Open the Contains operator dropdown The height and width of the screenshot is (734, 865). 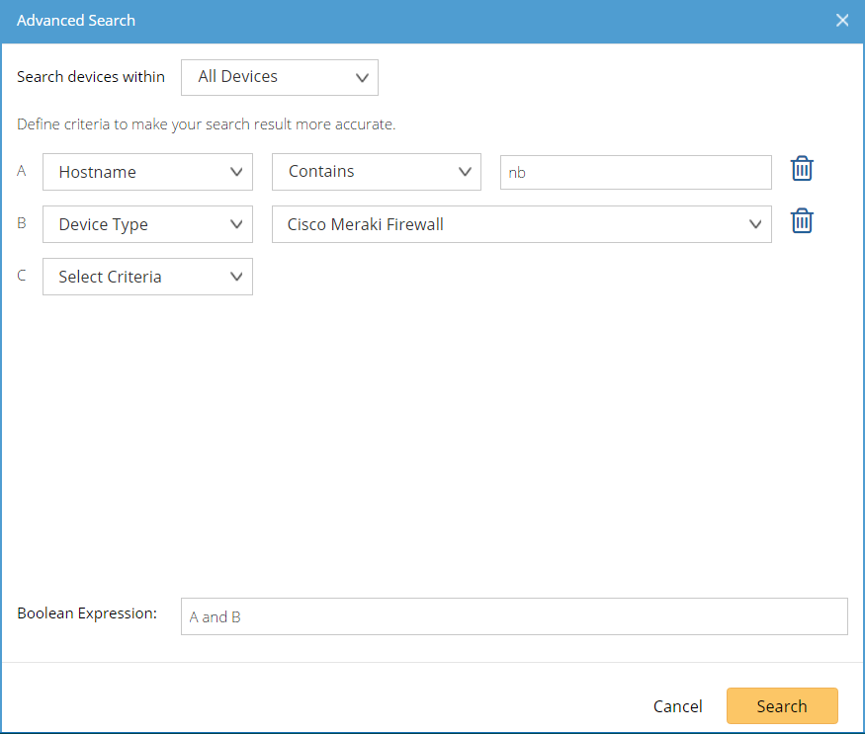377,172
